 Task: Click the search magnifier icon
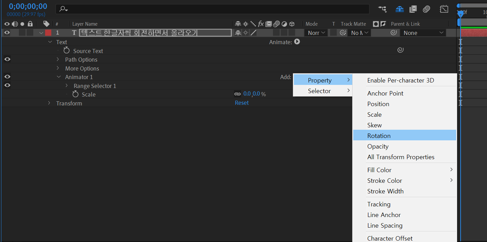[63, 9]
